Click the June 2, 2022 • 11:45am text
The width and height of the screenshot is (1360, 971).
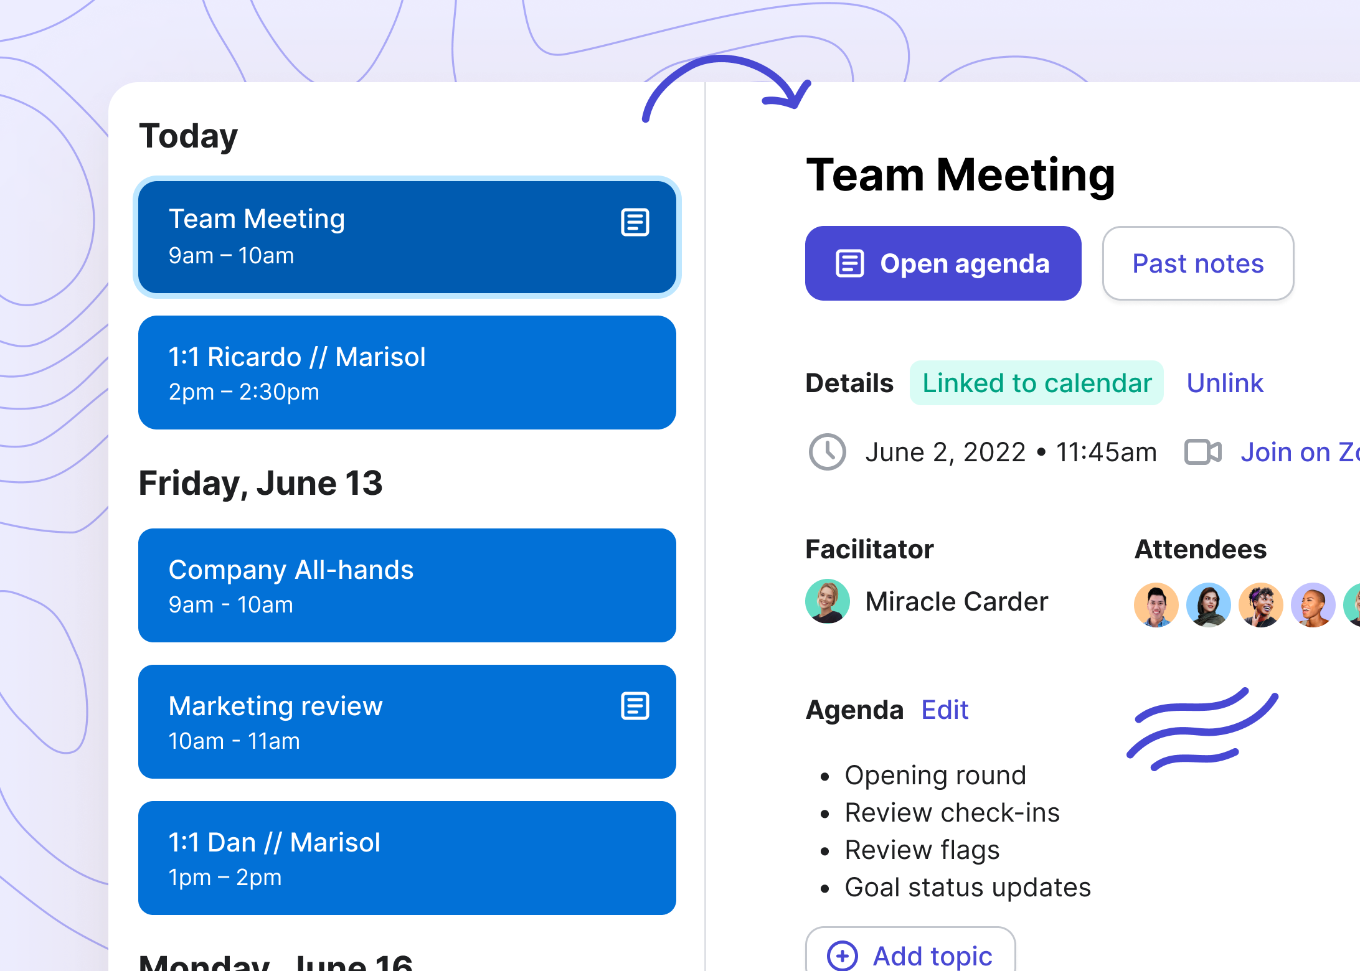(x=1011, y=452)
